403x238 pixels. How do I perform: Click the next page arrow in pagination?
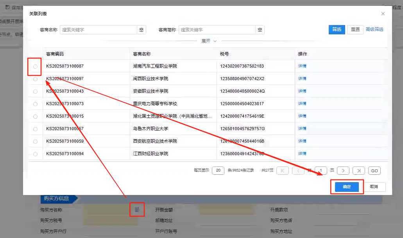coord(343,170)
